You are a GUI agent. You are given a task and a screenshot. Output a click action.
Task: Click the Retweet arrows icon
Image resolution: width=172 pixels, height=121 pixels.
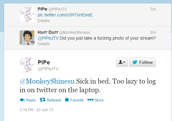tap(43, 100)
